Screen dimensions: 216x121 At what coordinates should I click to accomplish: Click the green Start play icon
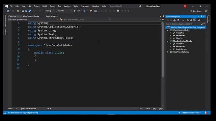[x=75, y=11]
